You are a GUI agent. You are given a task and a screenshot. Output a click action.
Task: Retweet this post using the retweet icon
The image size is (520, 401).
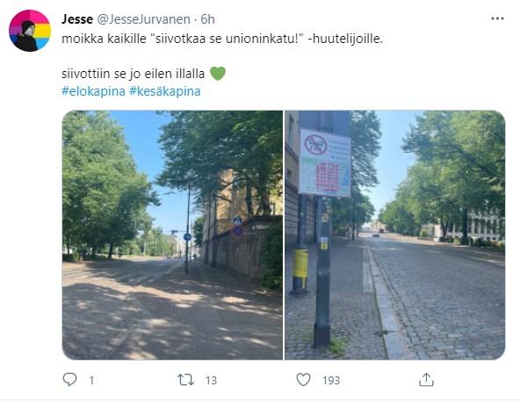(x=185, y=380)
